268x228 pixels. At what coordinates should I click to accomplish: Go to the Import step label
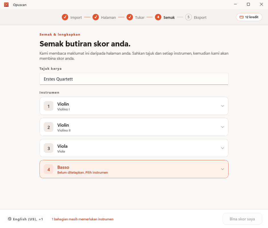click(x=76, y=17)
